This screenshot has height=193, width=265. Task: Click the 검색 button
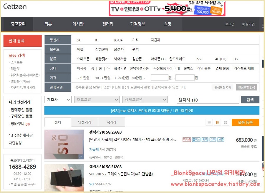click(250, 100)
